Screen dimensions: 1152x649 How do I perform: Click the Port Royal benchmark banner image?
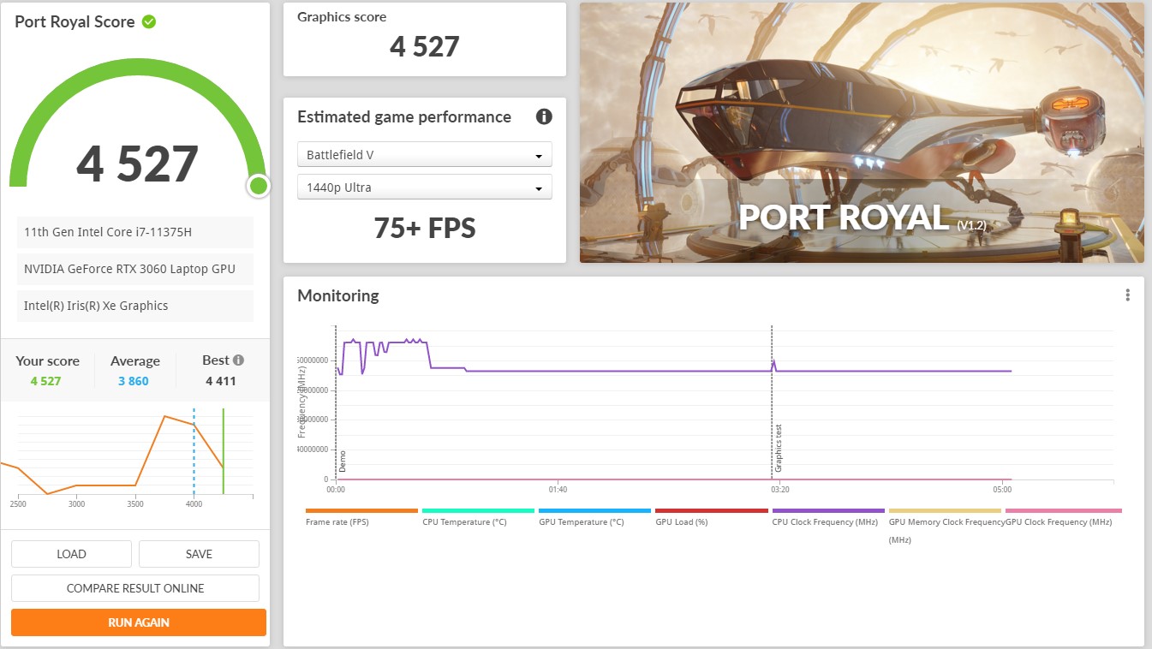tap(862, 133)
